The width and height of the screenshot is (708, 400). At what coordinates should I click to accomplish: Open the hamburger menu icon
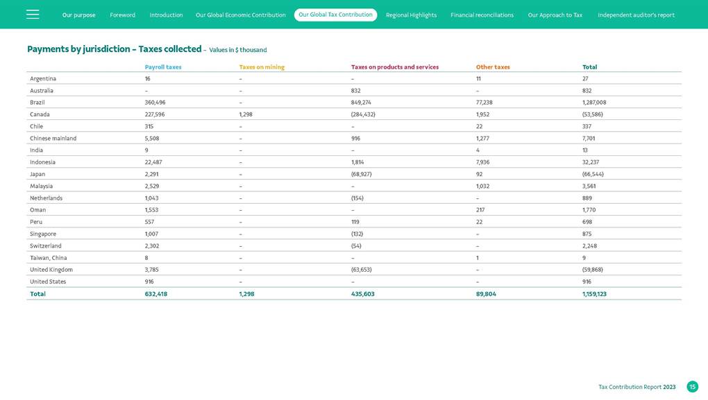tap(33, 15)
